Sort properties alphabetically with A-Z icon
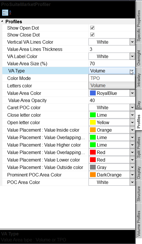 click(10, 13)
